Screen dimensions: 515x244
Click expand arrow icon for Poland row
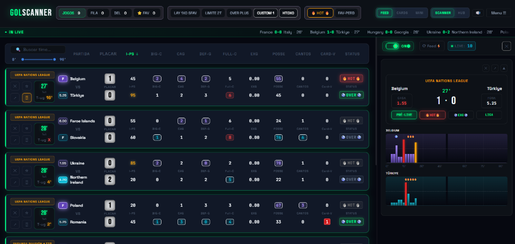15,224
